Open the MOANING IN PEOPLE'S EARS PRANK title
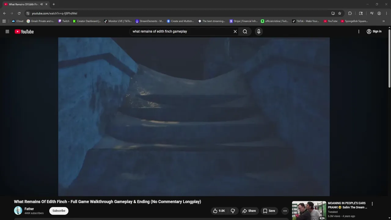 [347, 205]
